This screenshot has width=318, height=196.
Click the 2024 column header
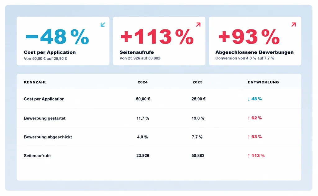pos(143,82)
